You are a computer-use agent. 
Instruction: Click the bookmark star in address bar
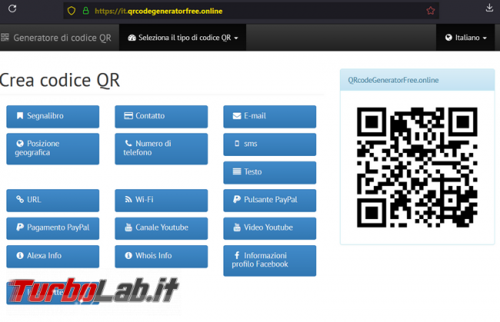(x=431, y=11)
